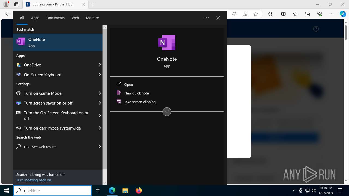Open Edge browser essentials icon
The width and height of the screenshot is (349, 196).
(320, 14)
